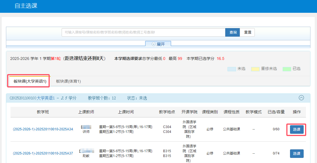Open the class link ending in 2025A37

[43, 153]
